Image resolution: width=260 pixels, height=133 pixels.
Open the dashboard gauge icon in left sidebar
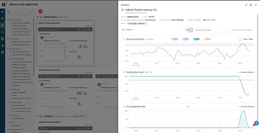click(3, 12)
